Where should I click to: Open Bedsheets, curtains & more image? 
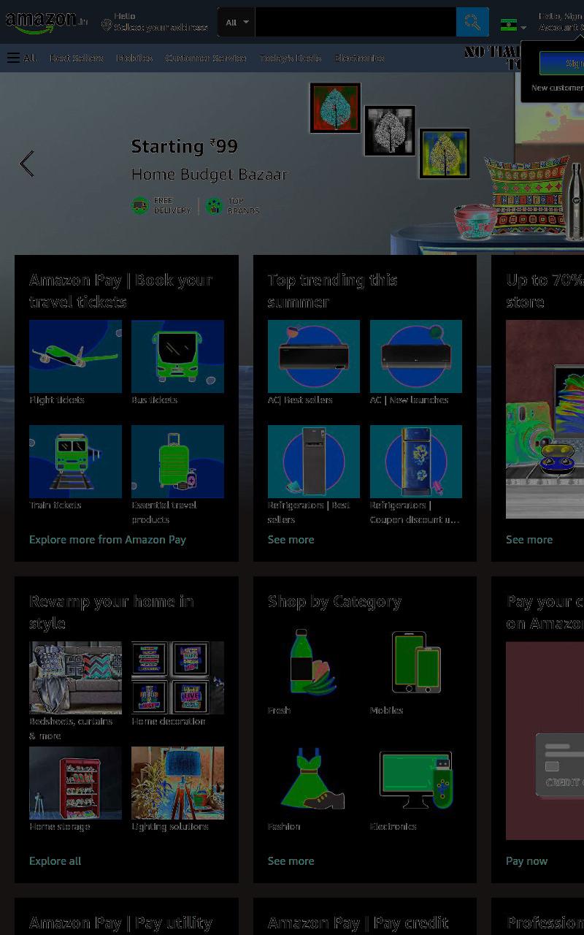click(75, 678)
